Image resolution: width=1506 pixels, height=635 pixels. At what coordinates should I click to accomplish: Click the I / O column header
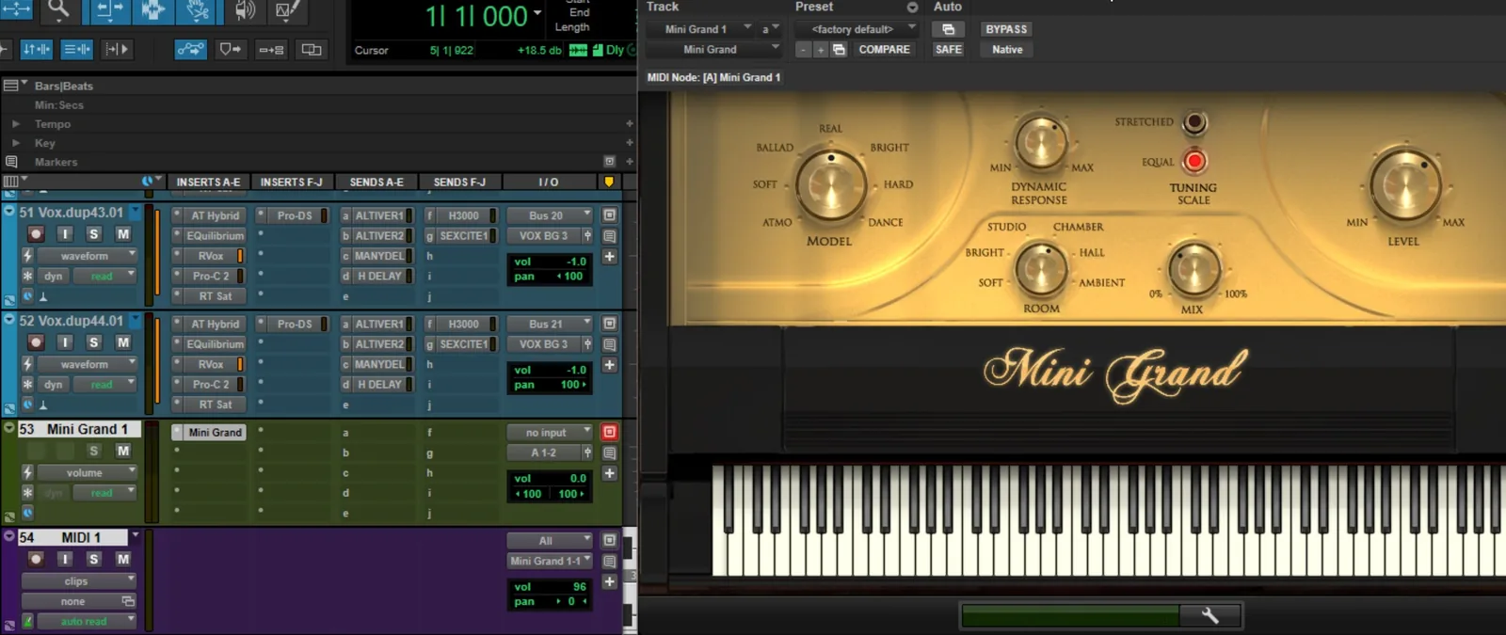tap(549, 182)
